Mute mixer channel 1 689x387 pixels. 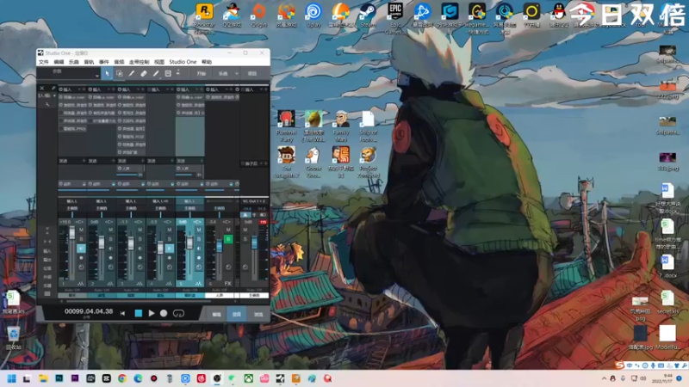coord(81,230)
